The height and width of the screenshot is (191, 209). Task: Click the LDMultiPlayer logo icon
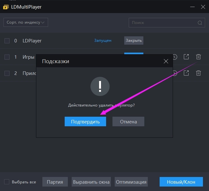[6, 7]
